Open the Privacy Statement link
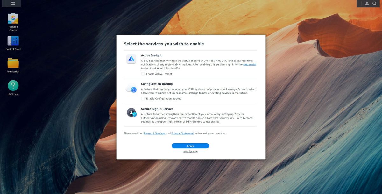 [182, 133]
